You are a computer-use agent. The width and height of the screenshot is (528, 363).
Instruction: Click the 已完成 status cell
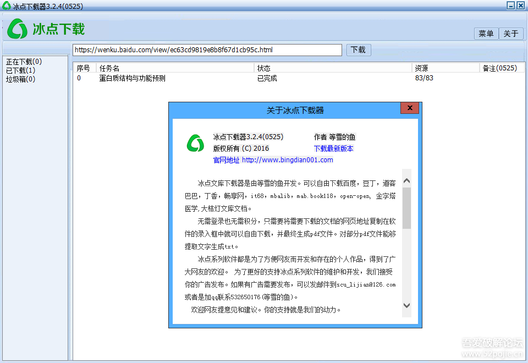click(267, 78)
